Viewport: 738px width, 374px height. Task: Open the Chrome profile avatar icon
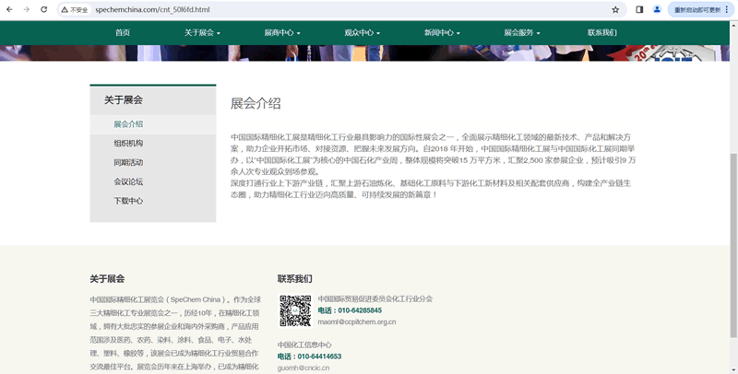click(658, 9)
